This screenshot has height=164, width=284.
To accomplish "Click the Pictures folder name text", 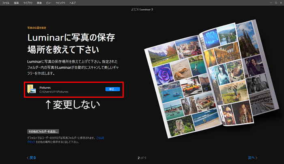I will pyautogui.click(x=45, y=88).
